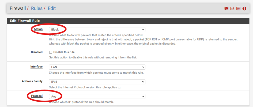Click the block versus reject hint text

pos(143,41)
